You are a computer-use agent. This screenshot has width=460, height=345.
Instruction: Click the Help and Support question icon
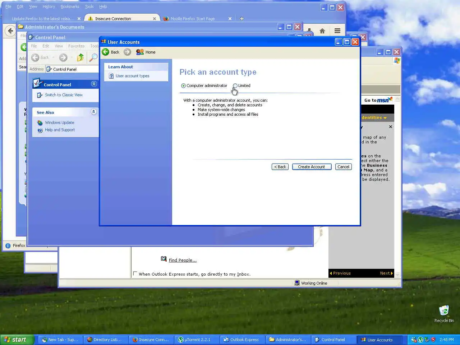point(40,130)
